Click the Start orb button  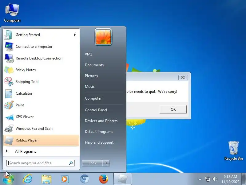pos(8,179)
